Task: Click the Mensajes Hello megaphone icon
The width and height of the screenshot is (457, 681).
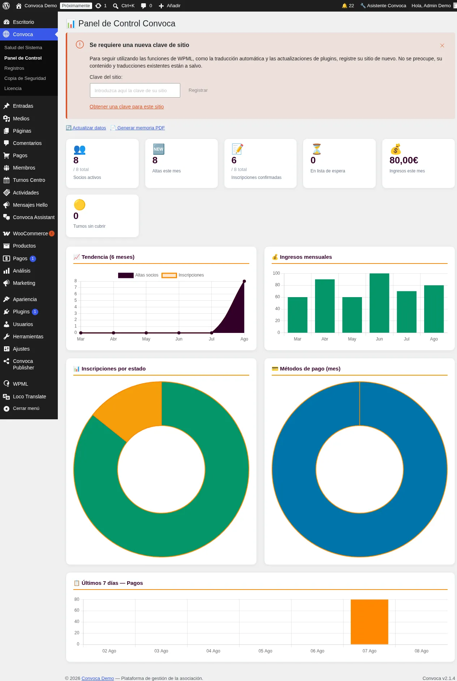Action: [x=7, y=205]
